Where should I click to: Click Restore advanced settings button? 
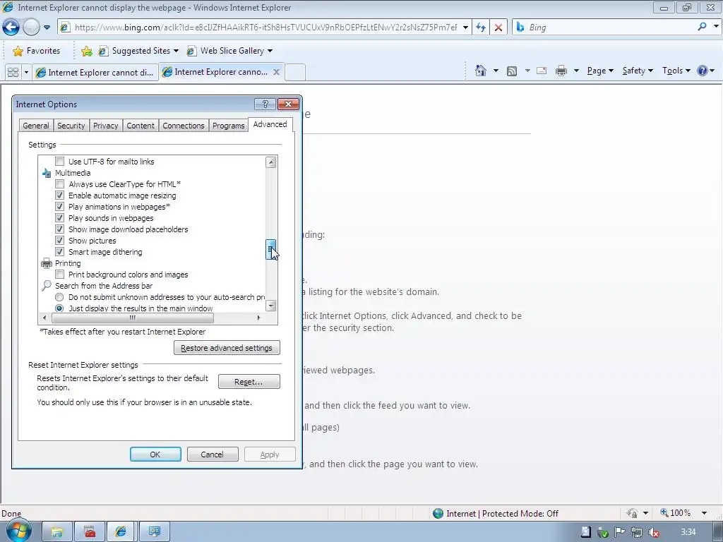(227, 348)
